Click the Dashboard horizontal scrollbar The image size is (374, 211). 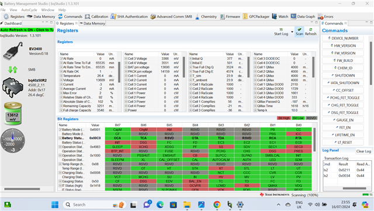22,189
